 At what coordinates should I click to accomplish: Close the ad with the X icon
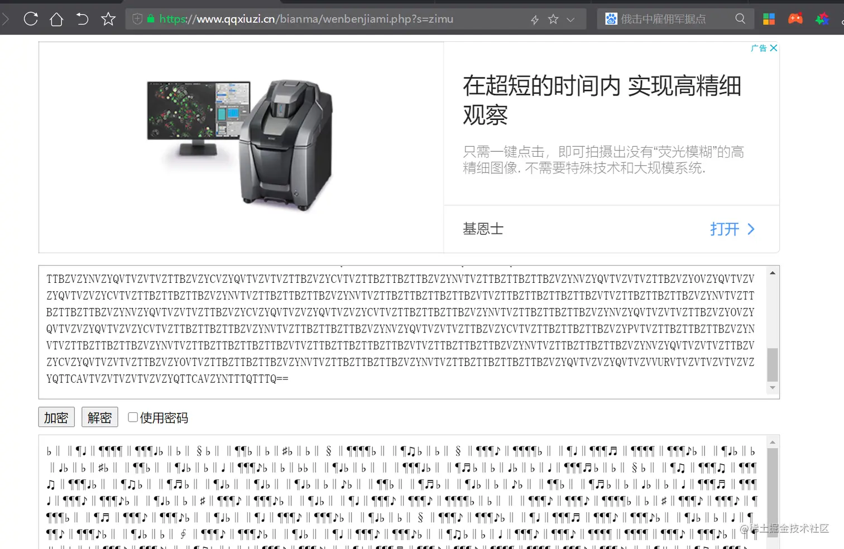[x=774, y=48]
